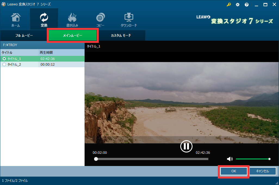The width and height of the screenshot is (279, 185).
Task: Select the タイトル_1 radio button
Action: 4,59
